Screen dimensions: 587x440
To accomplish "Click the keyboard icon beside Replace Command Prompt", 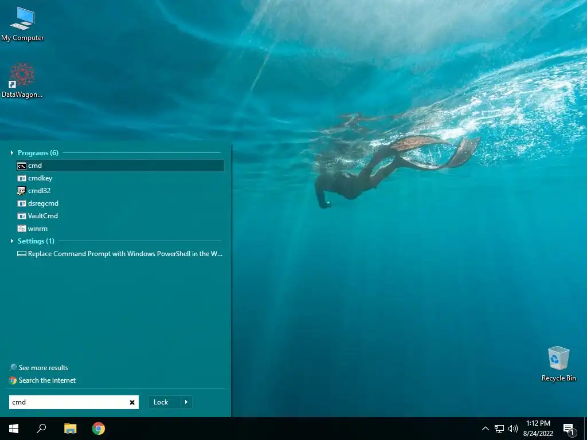I will tap(22, 254).
